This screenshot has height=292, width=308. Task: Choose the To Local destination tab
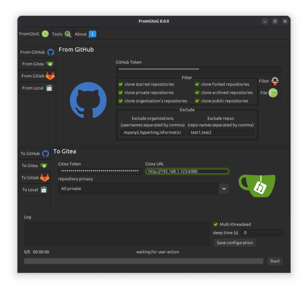(x=35, y=189)
